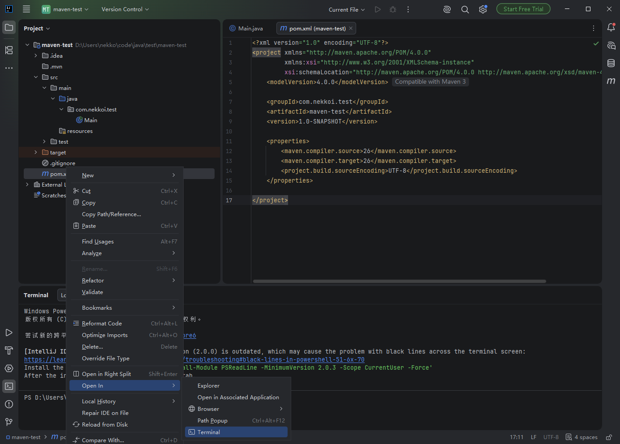620x444 pixels.
Task: Expand the target folder
Action: [36, 152]
